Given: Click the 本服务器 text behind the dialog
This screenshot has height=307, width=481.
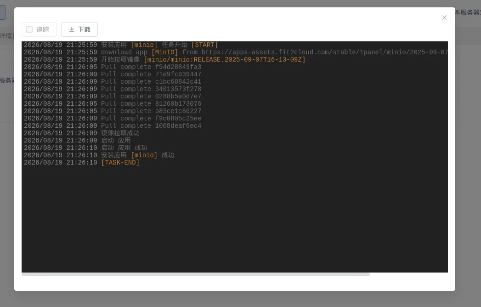Looking at the screenshot, I should pos(468,12).
